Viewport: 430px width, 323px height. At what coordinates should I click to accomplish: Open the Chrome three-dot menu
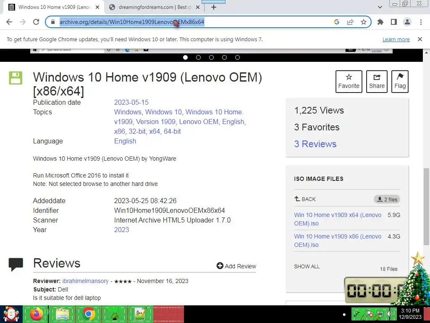pyautogui.click(x=421, y=22)
